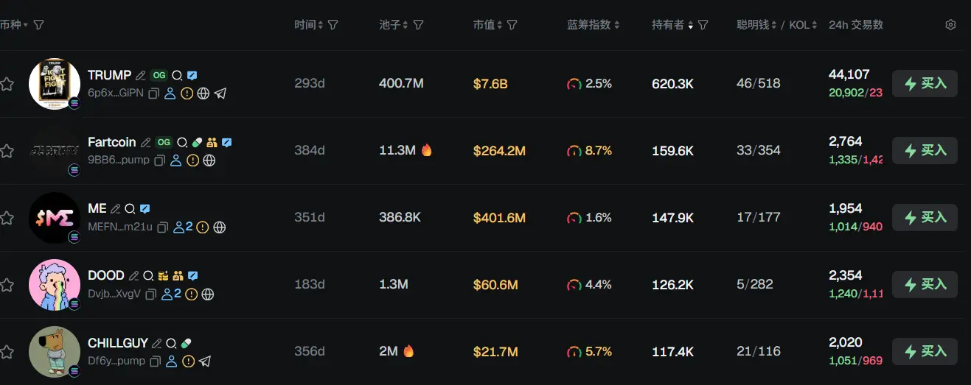The height and width of the screenshot is (385, 971).
Task: Click the warning icon for DOOD
Action: [192, 294]
